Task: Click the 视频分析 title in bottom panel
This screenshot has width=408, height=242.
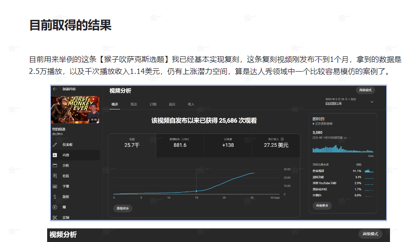Action: click(63, 235)
